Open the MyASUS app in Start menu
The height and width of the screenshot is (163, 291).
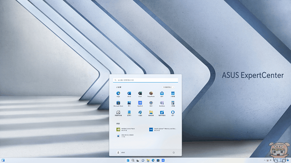[140, 104]
